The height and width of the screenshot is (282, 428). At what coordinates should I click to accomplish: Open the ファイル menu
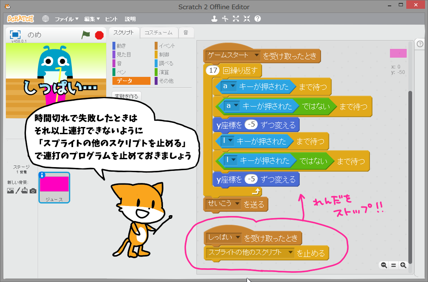[66, 19]
